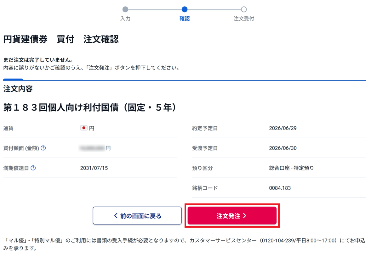
Task: Click the 注文内容 section heading
Action: (x=18, y=89)
